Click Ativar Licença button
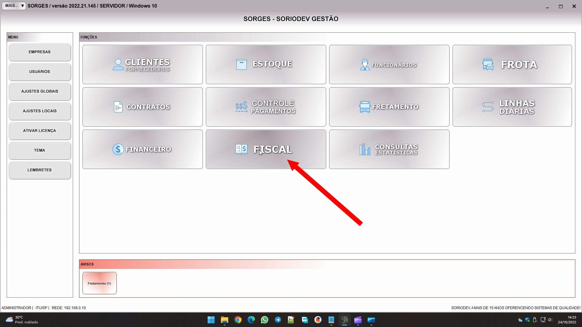Image resolution: width=582 pixels, height=327 pixels. [x=40, y=131]
